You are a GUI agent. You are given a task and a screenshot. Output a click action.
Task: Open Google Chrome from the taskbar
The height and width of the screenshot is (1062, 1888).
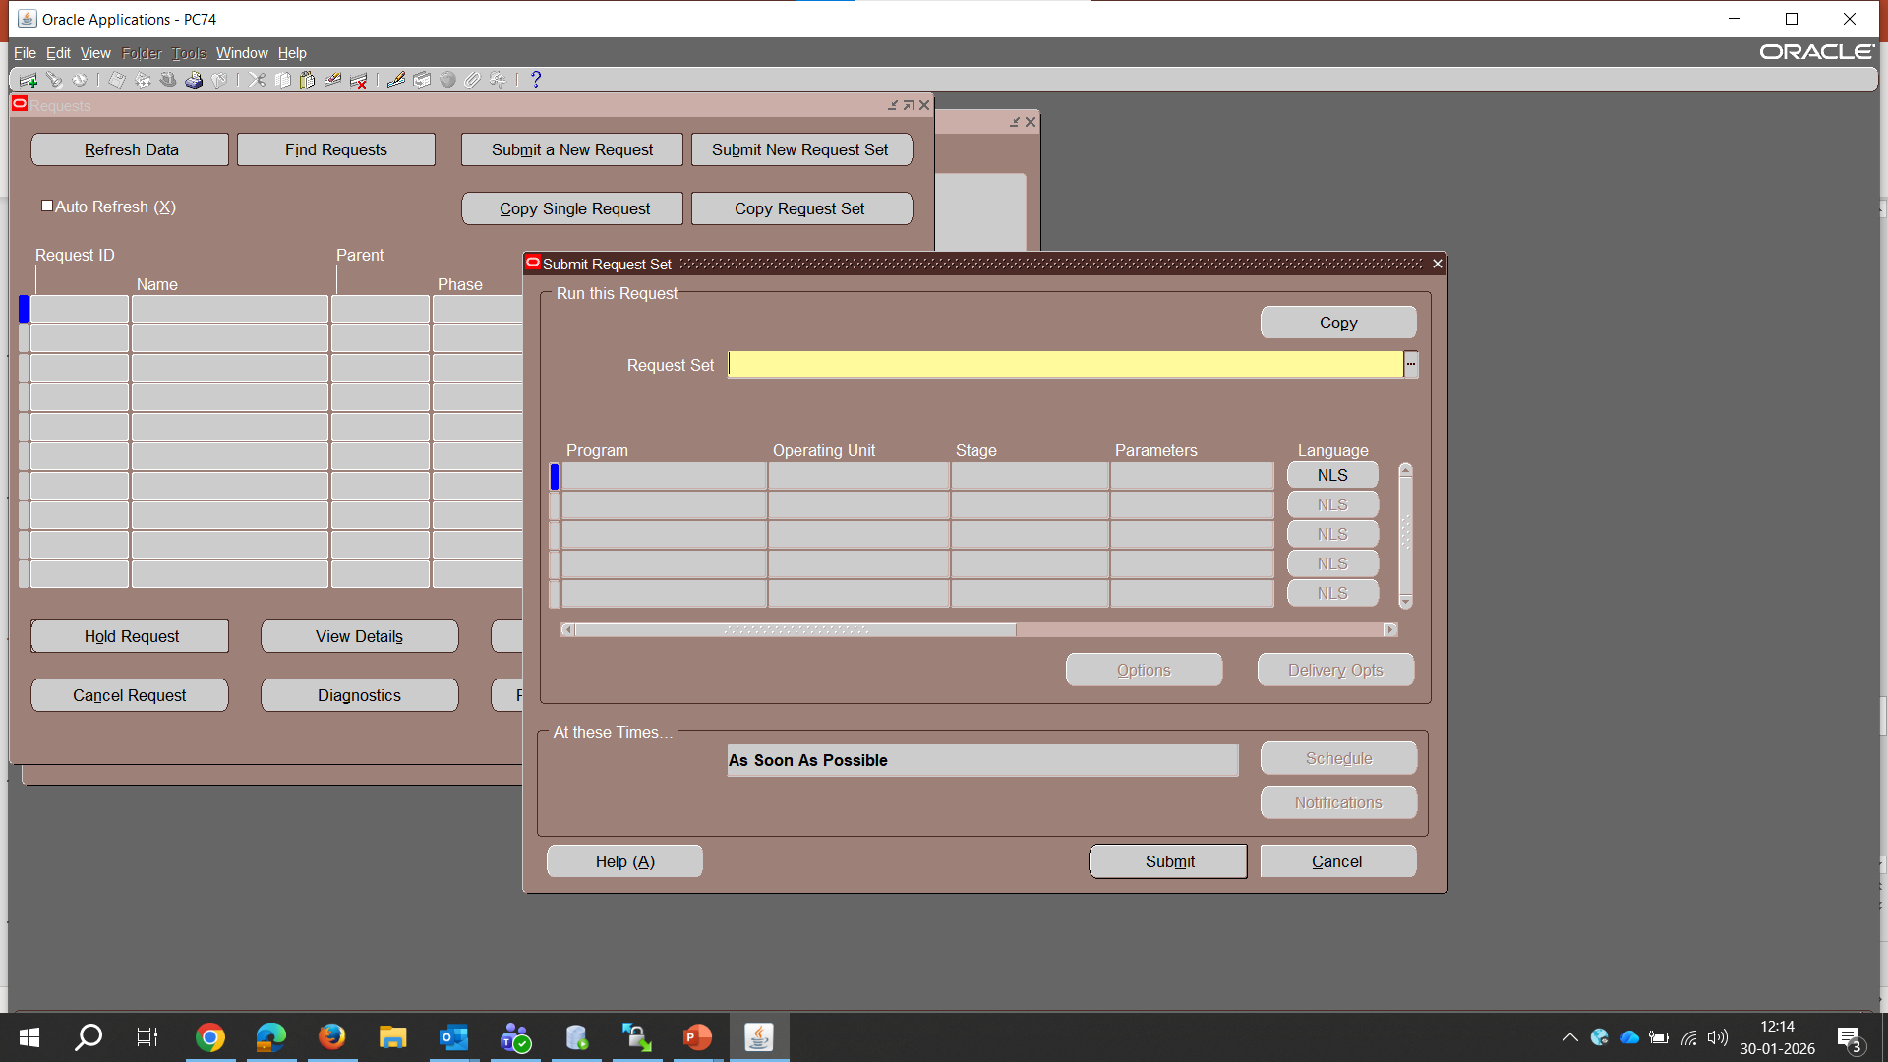click(209, 1037)
